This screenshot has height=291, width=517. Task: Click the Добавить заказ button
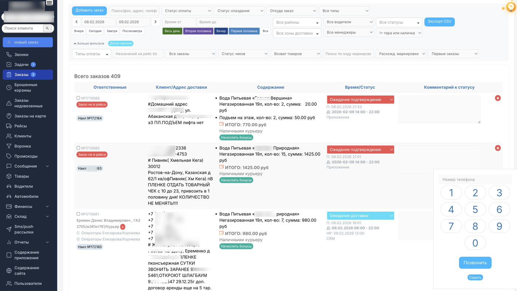point(89,11)
